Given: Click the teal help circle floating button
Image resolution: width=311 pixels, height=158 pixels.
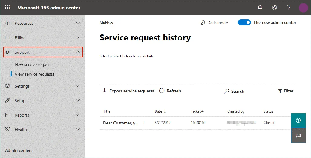Looking at the screenshot, I should (x=298, y=121).
